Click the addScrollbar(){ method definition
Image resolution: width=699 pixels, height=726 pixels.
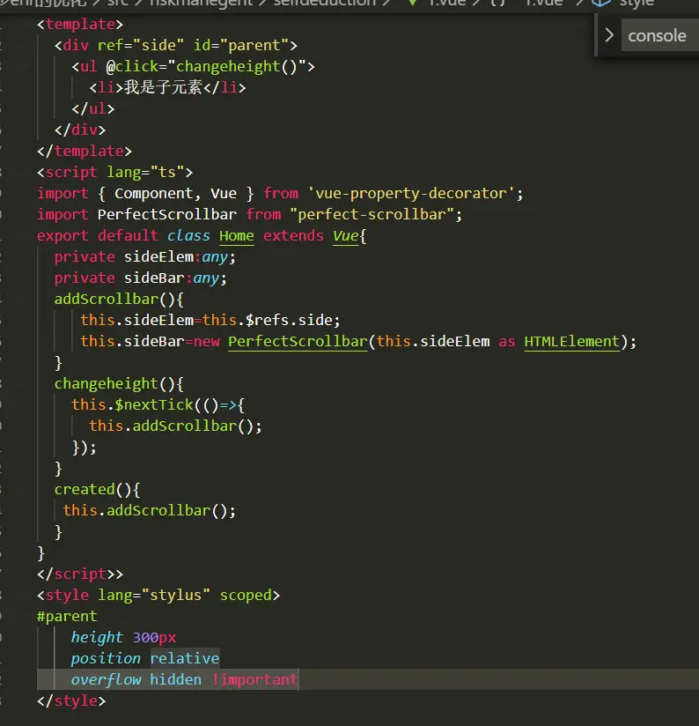tap(119, 299)
